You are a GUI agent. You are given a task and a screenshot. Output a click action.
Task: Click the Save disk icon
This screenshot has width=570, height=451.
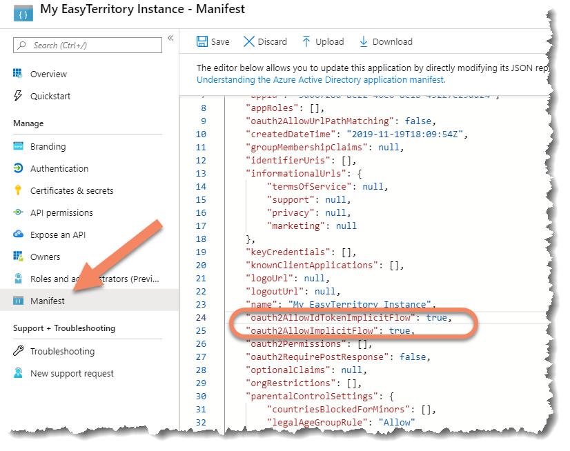[202, 41]
